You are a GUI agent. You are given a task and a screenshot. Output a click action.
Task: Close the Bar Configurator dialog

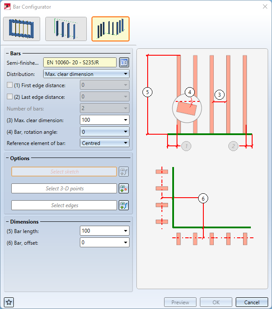click(265, 7)
